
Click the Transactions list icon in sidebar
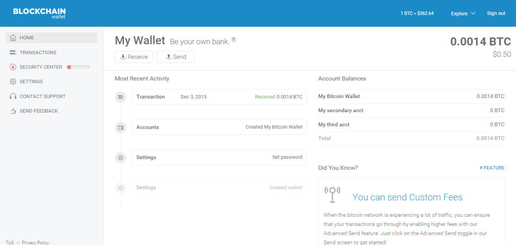(x=13, y=52)
